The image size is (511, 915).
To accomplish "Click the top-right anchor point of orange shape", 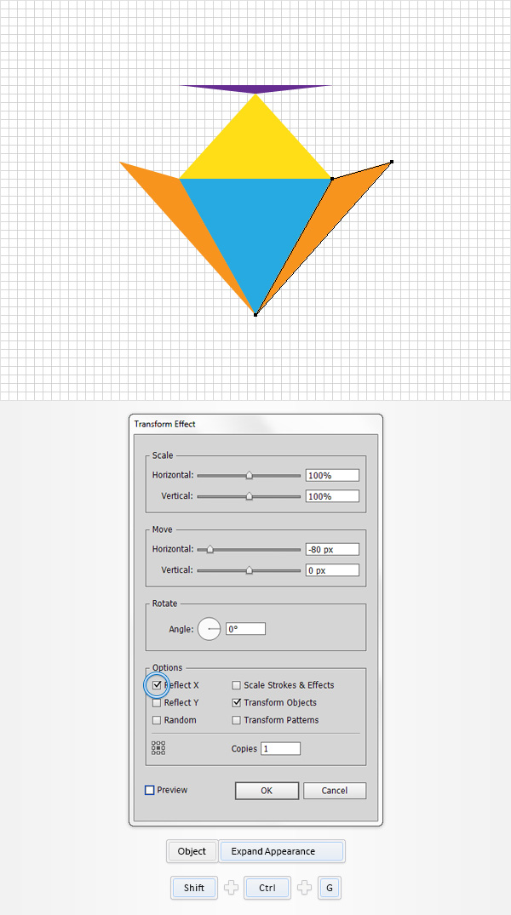I will click(x=391, y=162).
